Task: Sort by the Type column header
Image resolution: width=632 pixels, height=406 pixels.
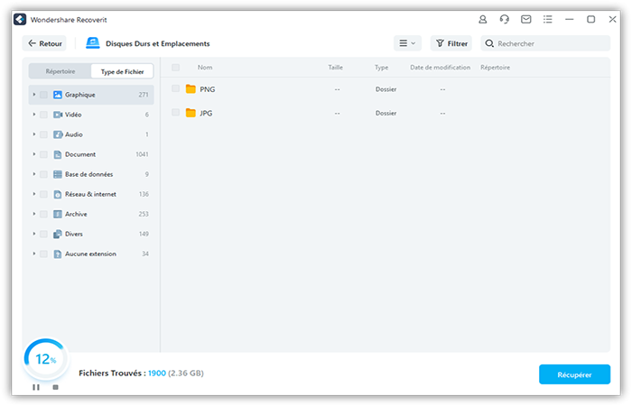Action: click(381, 68)
